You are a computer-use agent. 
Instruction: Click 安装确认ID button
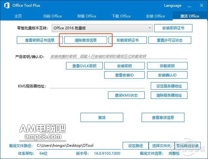click(167, 75)
